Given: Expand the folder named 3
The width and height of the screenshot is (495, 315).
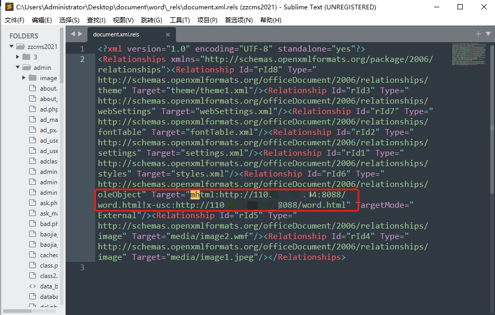Looking at the screenshot, I should 18,57.
